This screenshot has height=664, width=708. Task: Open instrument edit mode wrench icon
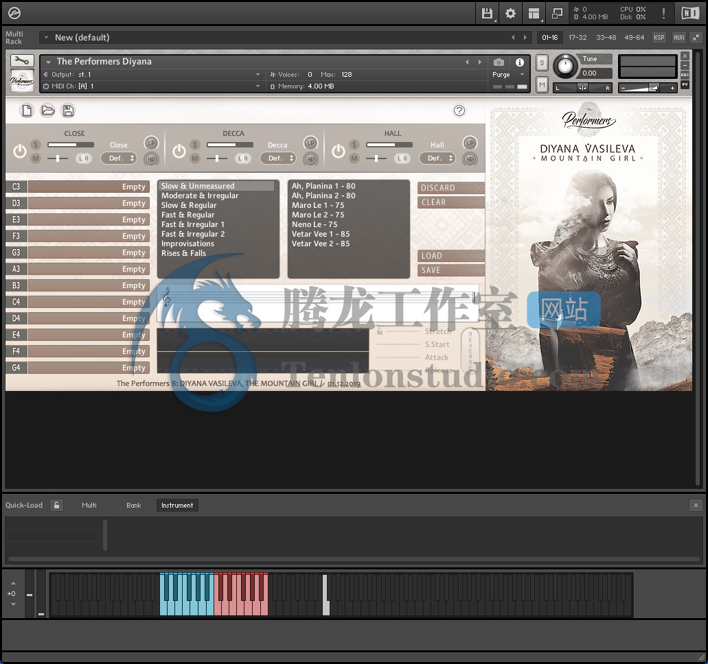21,60
